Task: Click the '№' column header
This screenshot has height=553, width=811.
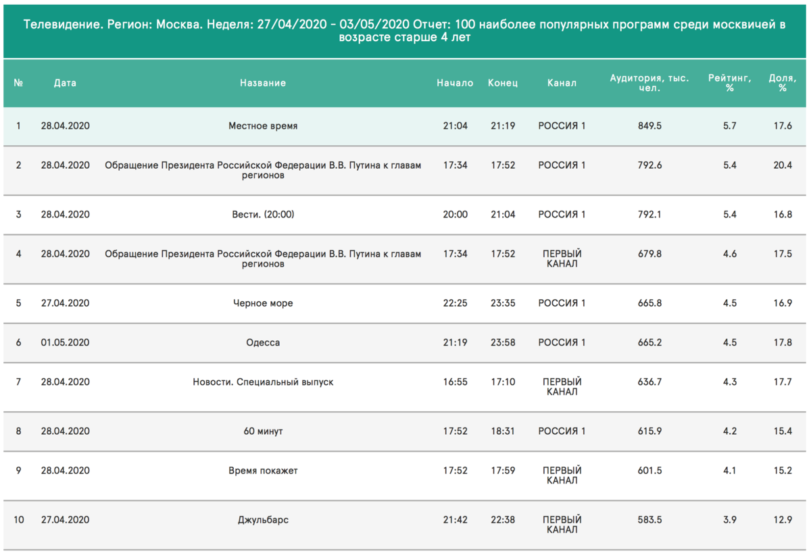Action: (x=18, y=83)
